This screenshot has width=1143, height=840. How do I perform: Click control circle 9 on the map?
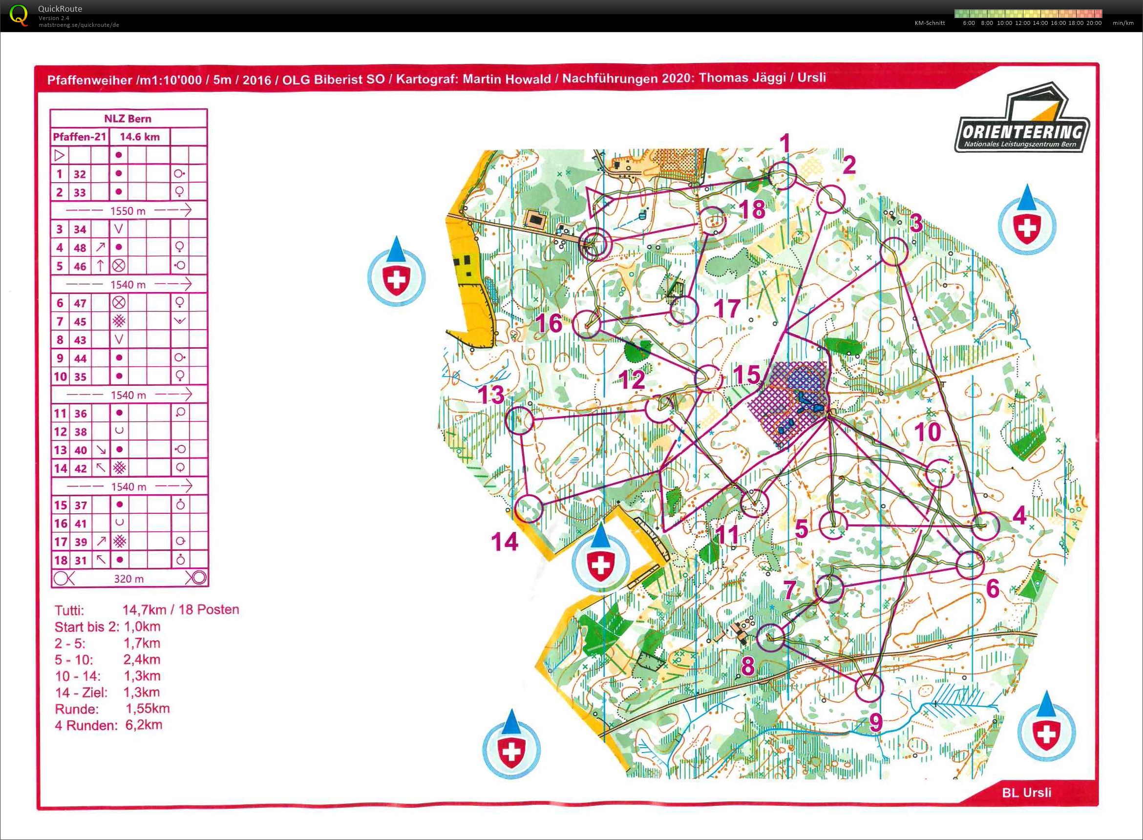869,688
